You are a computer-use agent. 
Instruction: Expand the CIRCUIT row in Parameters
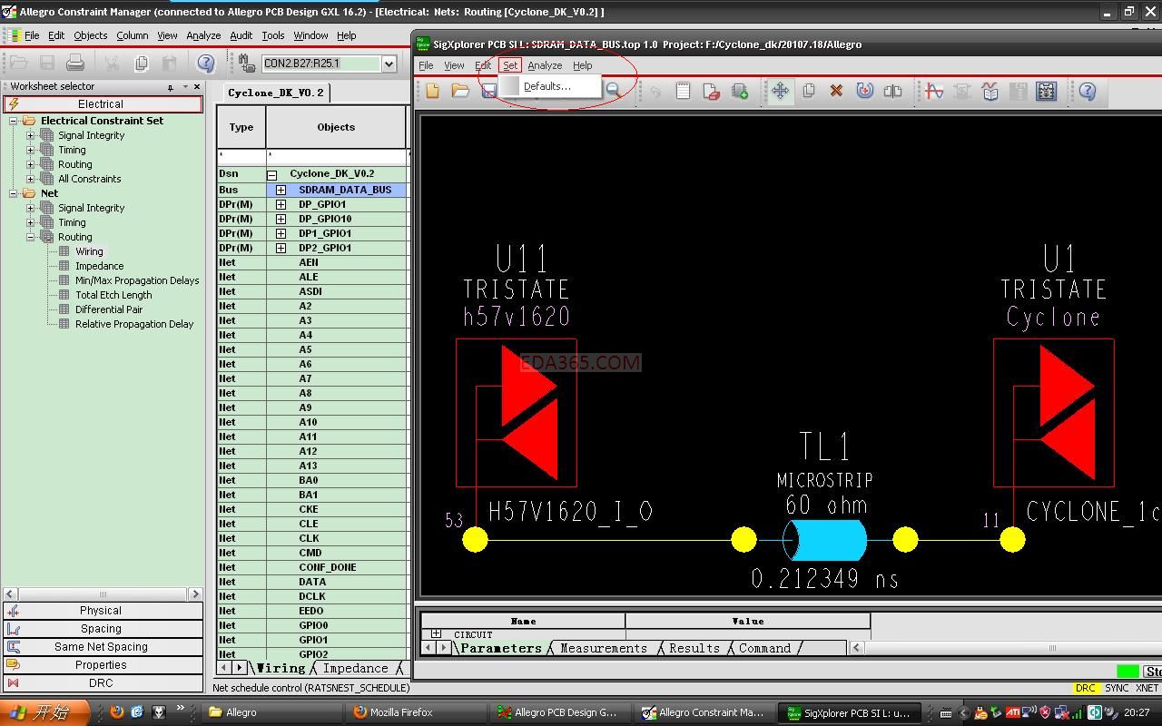point(437,634)
